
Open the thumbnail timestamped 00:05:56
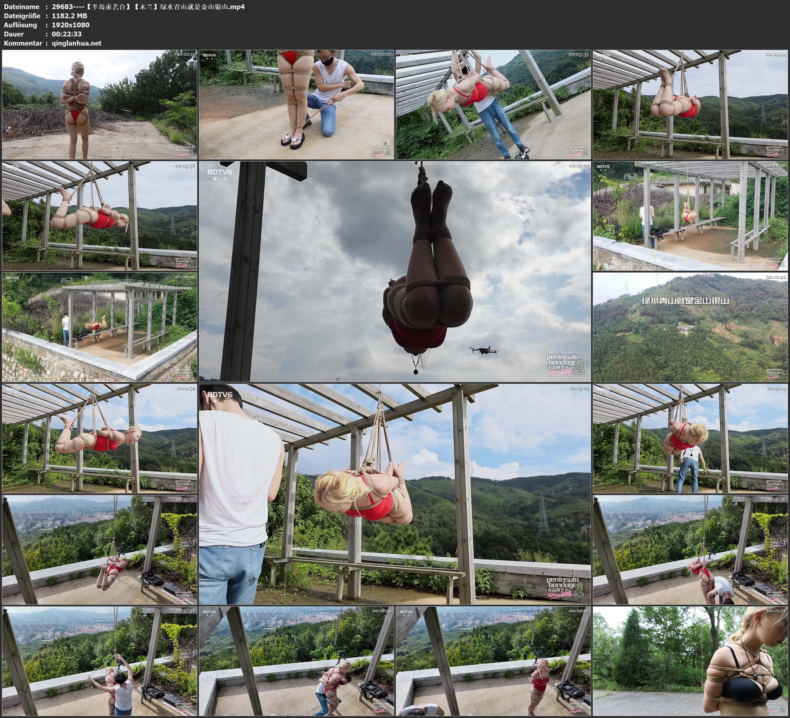(x=100, y=215)
